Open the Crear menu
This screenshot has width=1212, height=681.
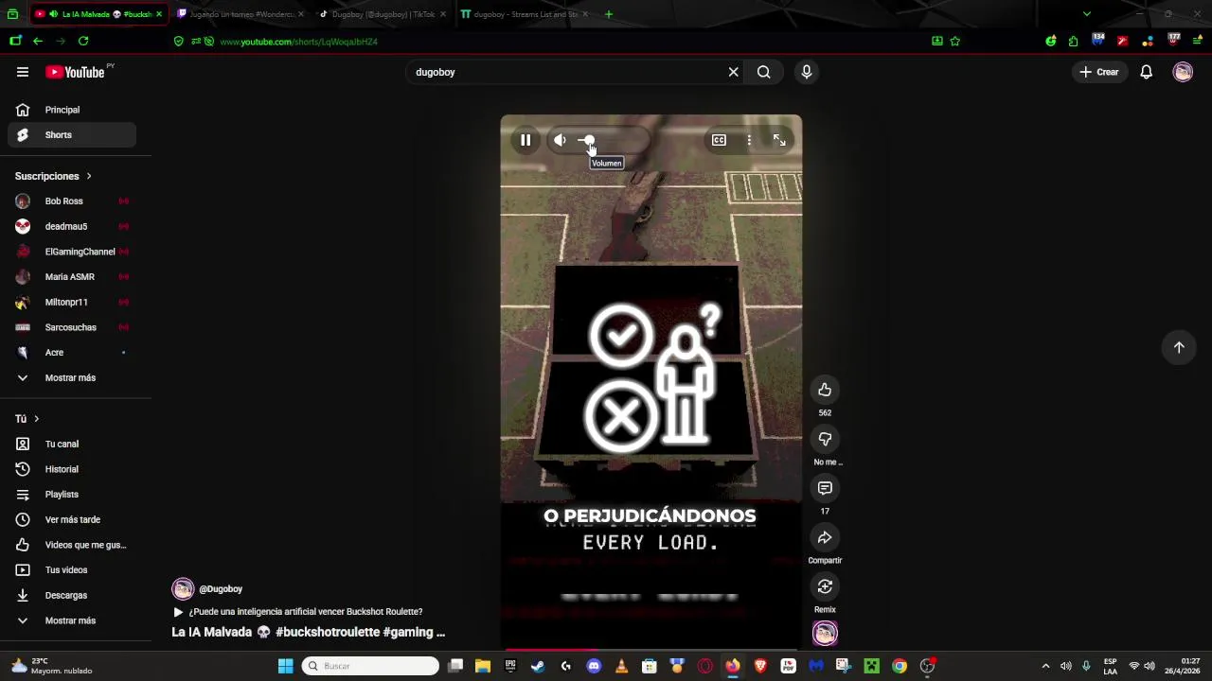[1099, 72]
